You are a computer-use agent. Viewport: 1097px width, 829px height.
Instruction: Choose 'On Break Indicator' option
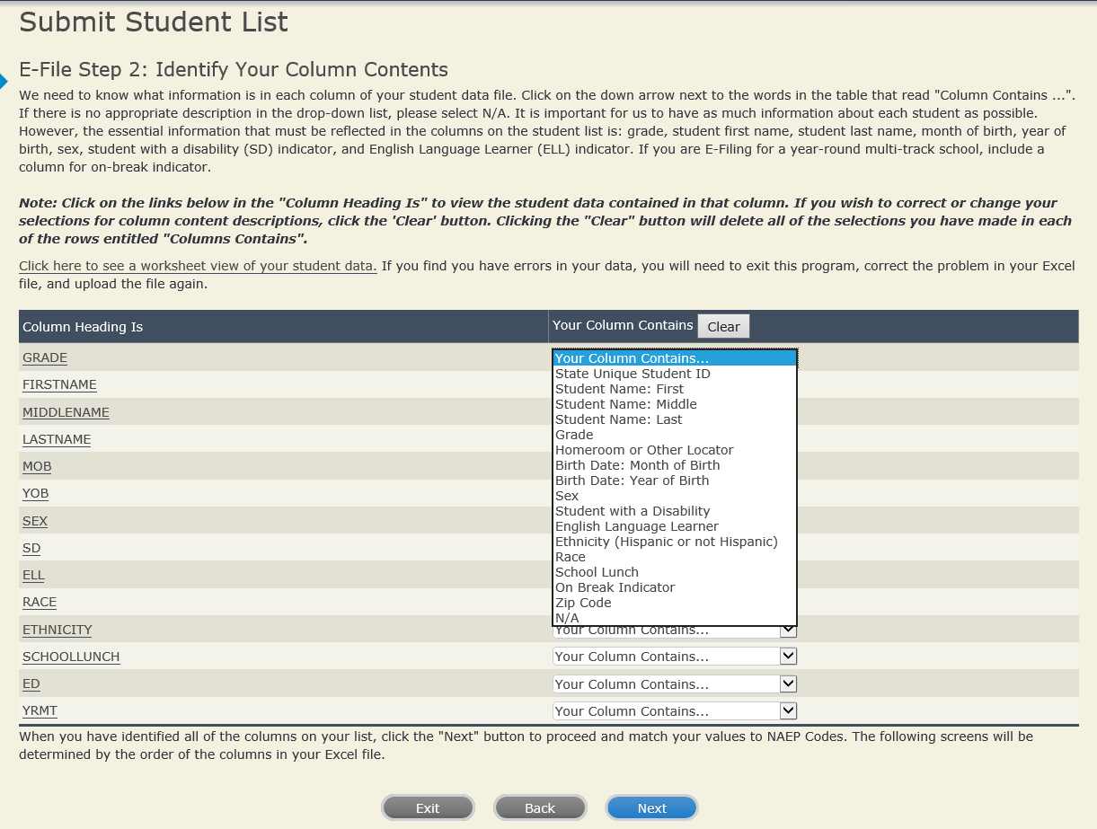coord(615,587)
